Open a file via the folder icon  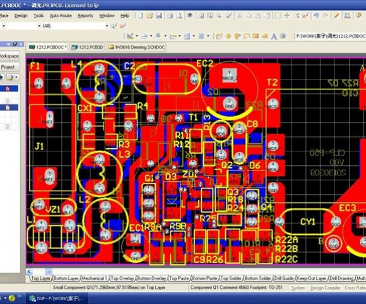[x=150, y=16]
